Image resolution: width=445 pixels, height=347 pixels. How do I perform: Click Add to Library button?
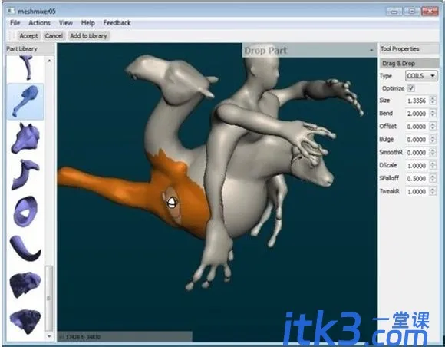pos(88,36)
